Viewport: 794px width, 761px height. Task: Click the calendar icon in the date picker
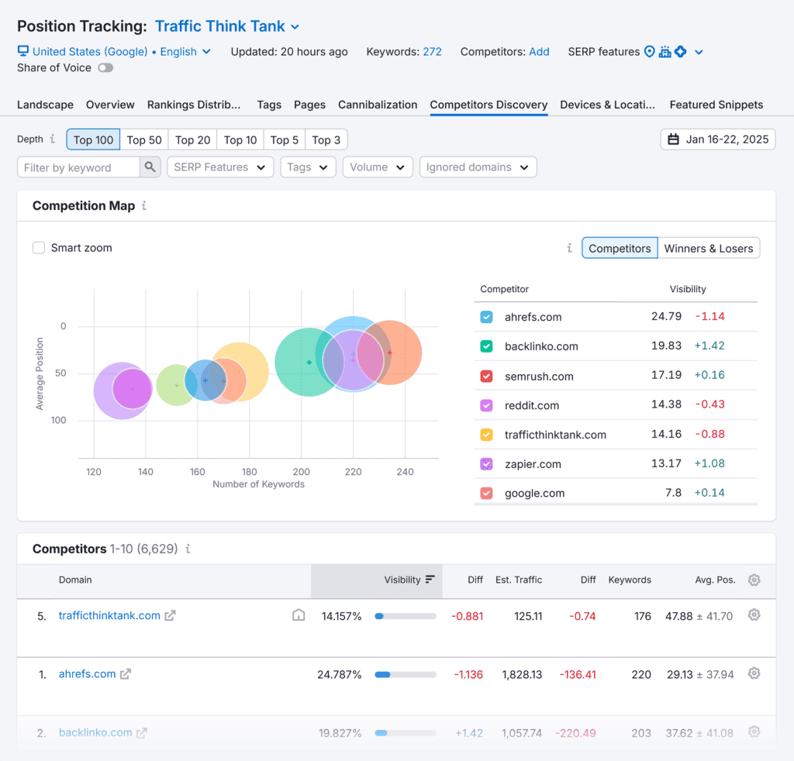(x=673, y=139)
